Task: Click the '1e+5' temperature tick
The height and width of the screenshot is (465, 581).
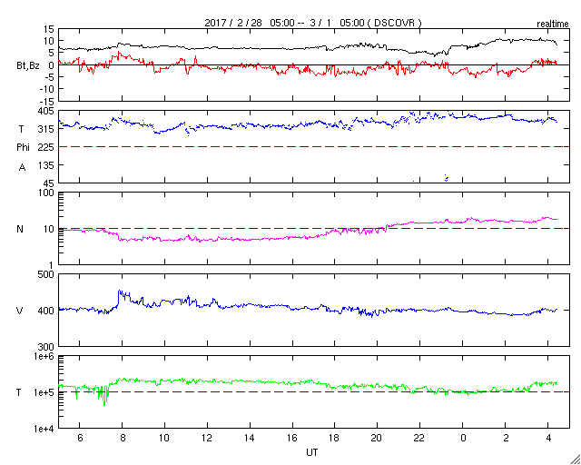Action: (44, 392)
